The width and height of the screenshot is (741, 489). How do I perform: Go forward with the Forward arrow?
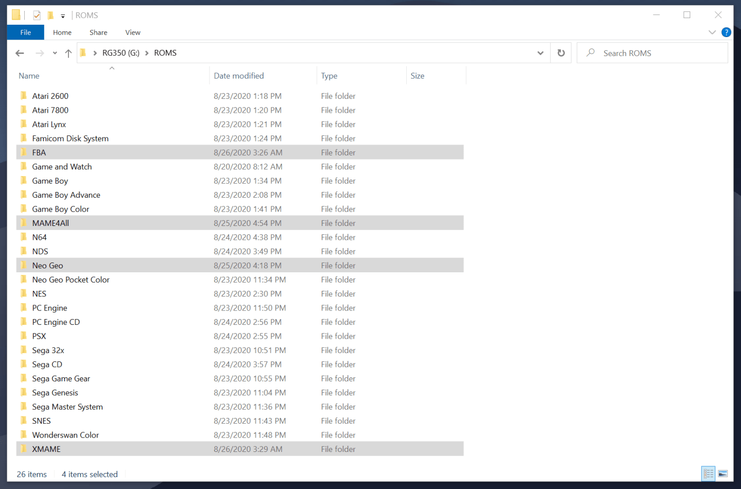point(40,53)
